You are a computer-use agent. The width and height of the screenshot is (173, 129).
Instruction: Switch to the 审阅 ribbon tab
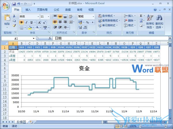80,10
